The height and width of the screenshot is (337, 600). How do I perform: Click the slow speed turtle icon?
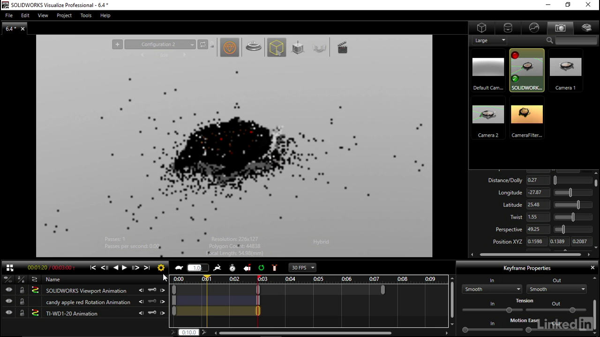(179, 268)
